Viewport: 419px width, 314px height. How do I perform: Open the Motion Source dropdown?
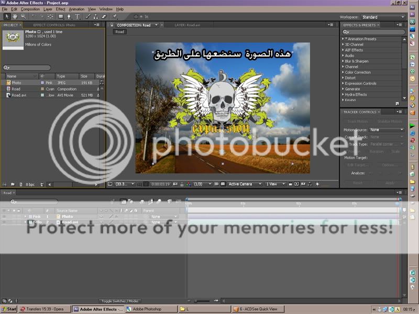coord(387,130)
